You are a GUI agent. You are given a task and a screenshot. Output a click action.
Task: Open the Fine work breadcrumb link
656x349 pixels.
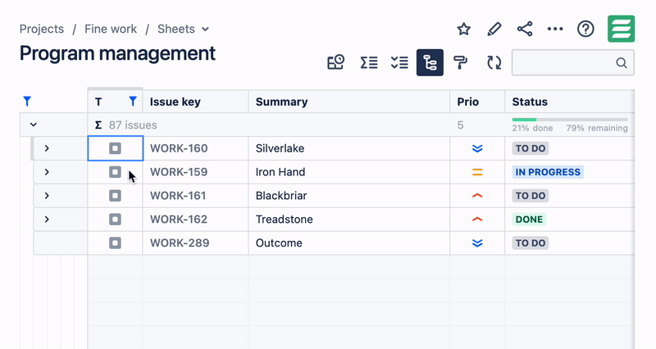pyautogui.click(x=111, y=29)
